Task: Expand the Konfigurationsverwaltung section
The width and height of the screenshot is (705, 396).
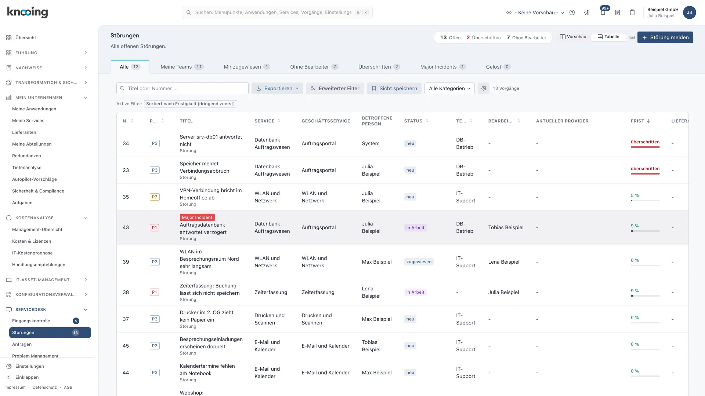Action: [x=86, y=294]
